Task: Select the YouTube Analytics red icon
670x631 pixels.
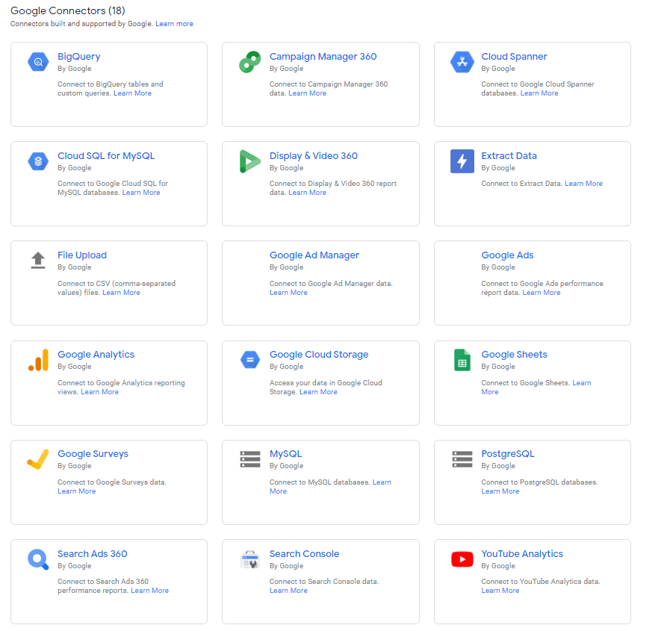Action: (462, 559)
